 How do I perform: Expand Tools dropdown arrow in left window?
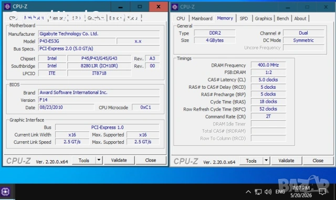pyautogui.click(x=99, y=160)
